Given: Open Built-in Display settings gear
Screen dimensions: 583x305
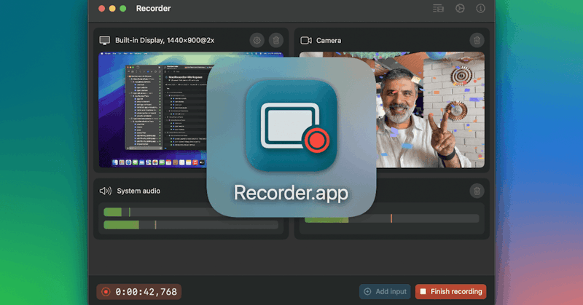Looking at the screenshot, I should (x=257, y=40).
